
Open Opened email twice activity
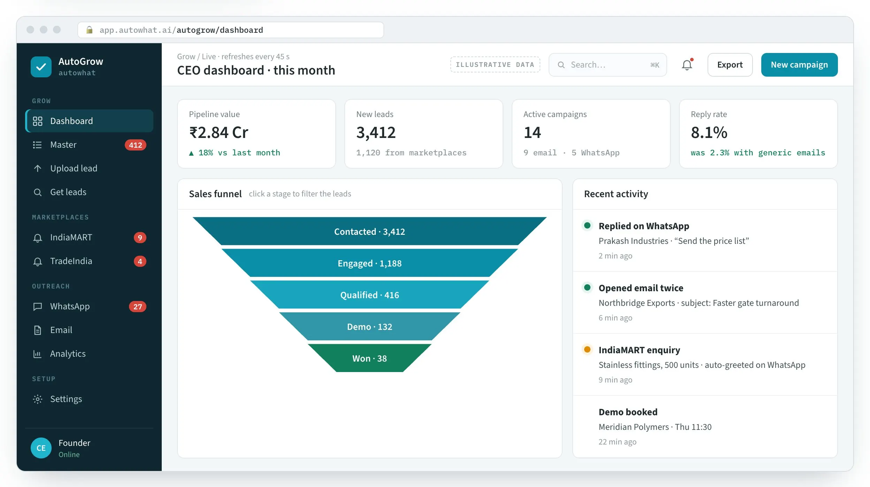click(x=705, y=302)
